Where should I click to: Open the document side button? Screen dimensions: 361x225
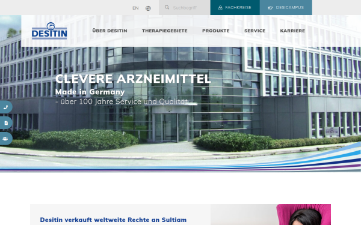point(5,123)
